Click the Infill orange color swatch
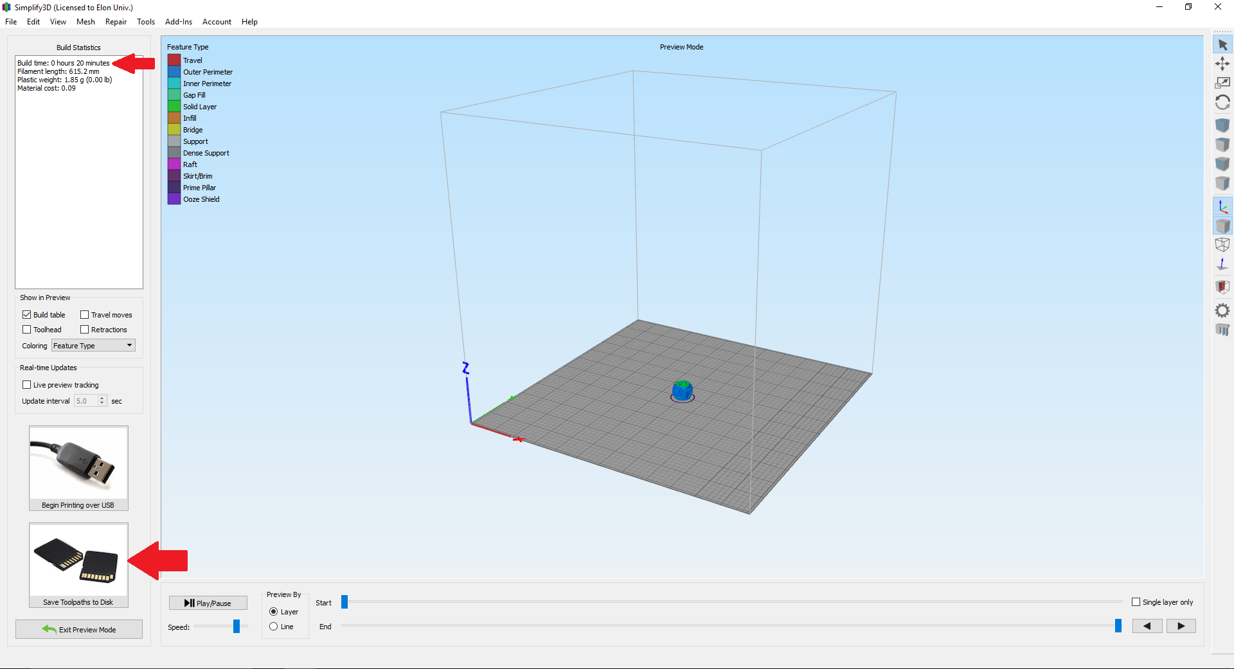This screenshot has width=1234, height=669. (174, 118)
